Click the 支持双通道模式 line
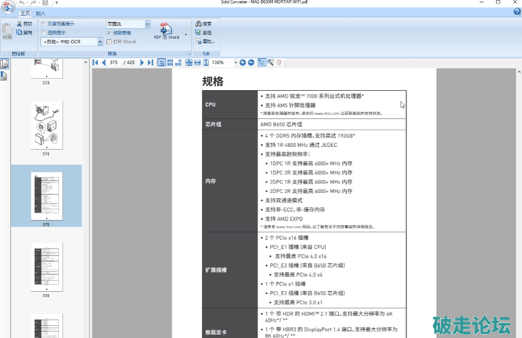 pyautogui.click(x=282, y=200)
